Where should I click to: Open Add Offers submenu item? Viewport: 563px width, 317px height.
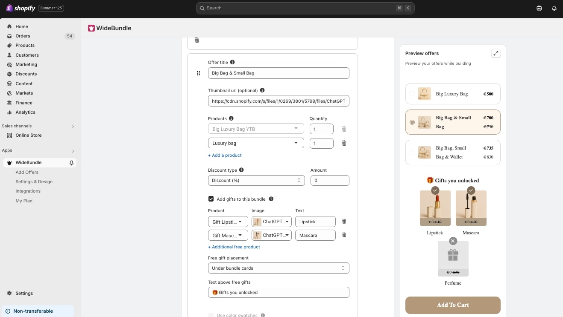pos(27,172)
